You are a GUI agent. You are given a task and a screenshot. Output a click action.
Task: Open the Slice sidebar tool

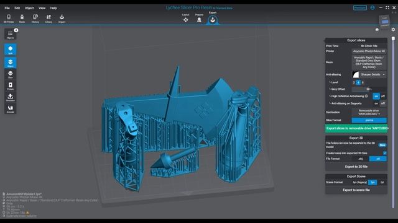[10, 74]
